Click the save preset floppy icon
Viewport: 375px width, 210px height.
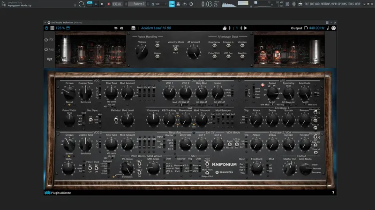click(134, 28)
